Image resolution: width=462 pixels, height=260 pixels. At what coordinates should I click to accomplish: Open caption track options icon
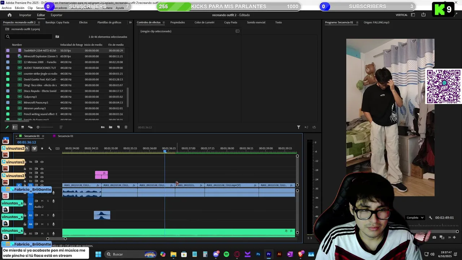57,148
